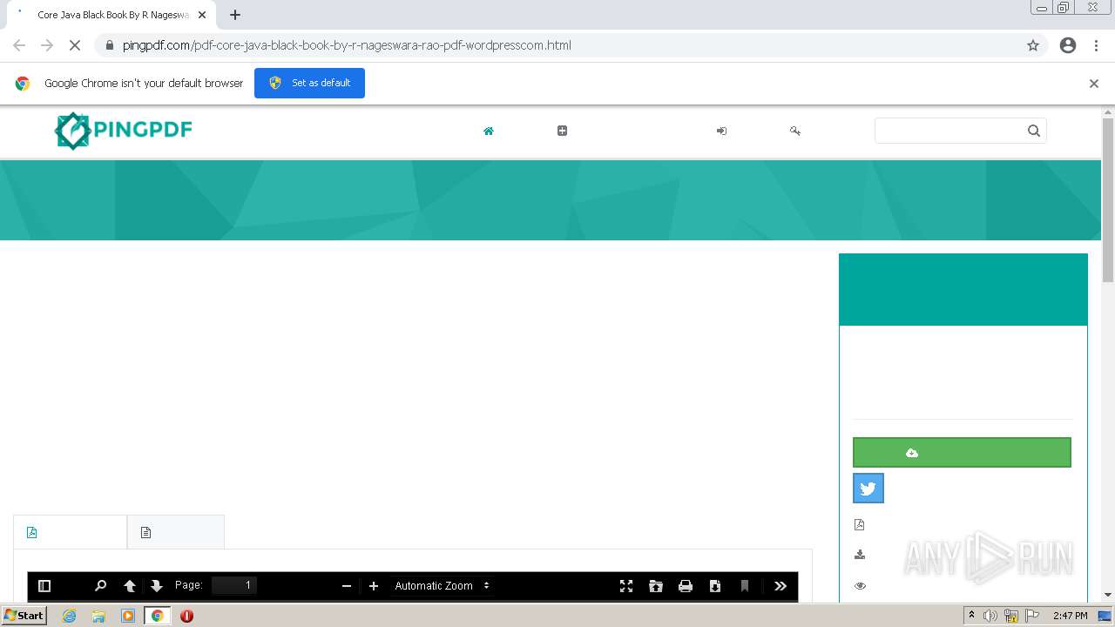Click the download tray icon in sidebar
The image size is (1115, 627).
coord(860,555)
